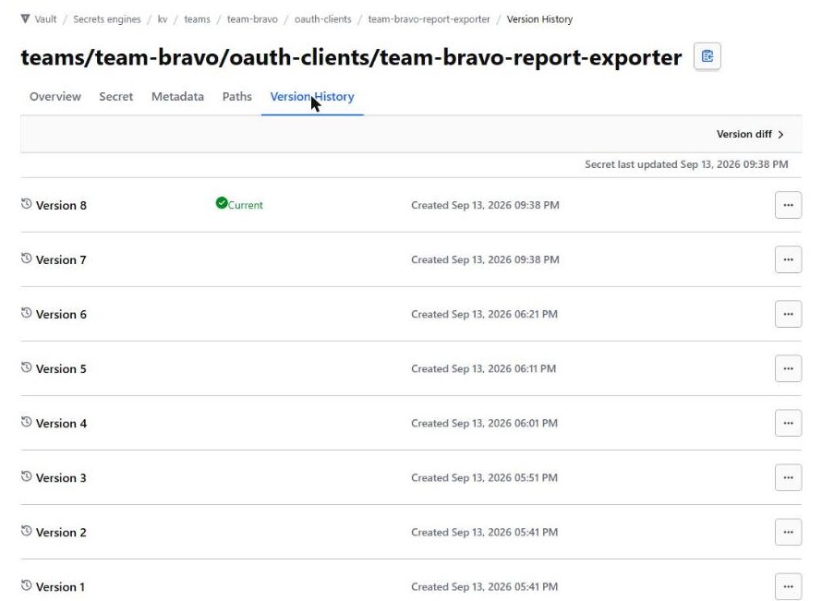Open the actions menu for Version 2
Viewport: 822px width, 601px height.
click(788, 532)
